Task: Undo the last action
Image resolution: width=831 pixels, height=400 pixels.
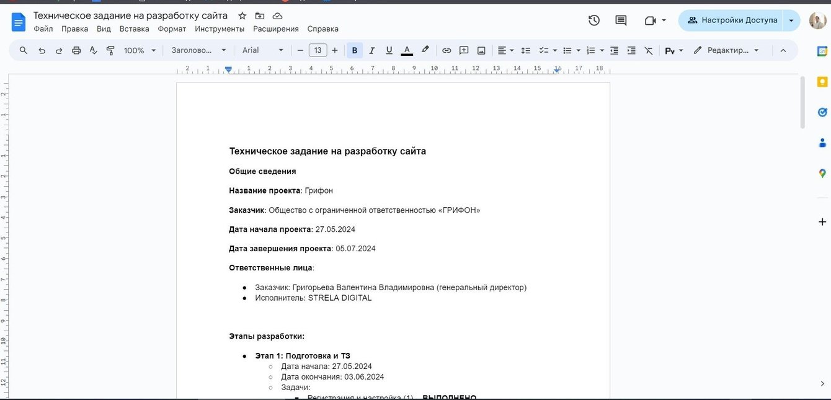Action: click(42, 50)
